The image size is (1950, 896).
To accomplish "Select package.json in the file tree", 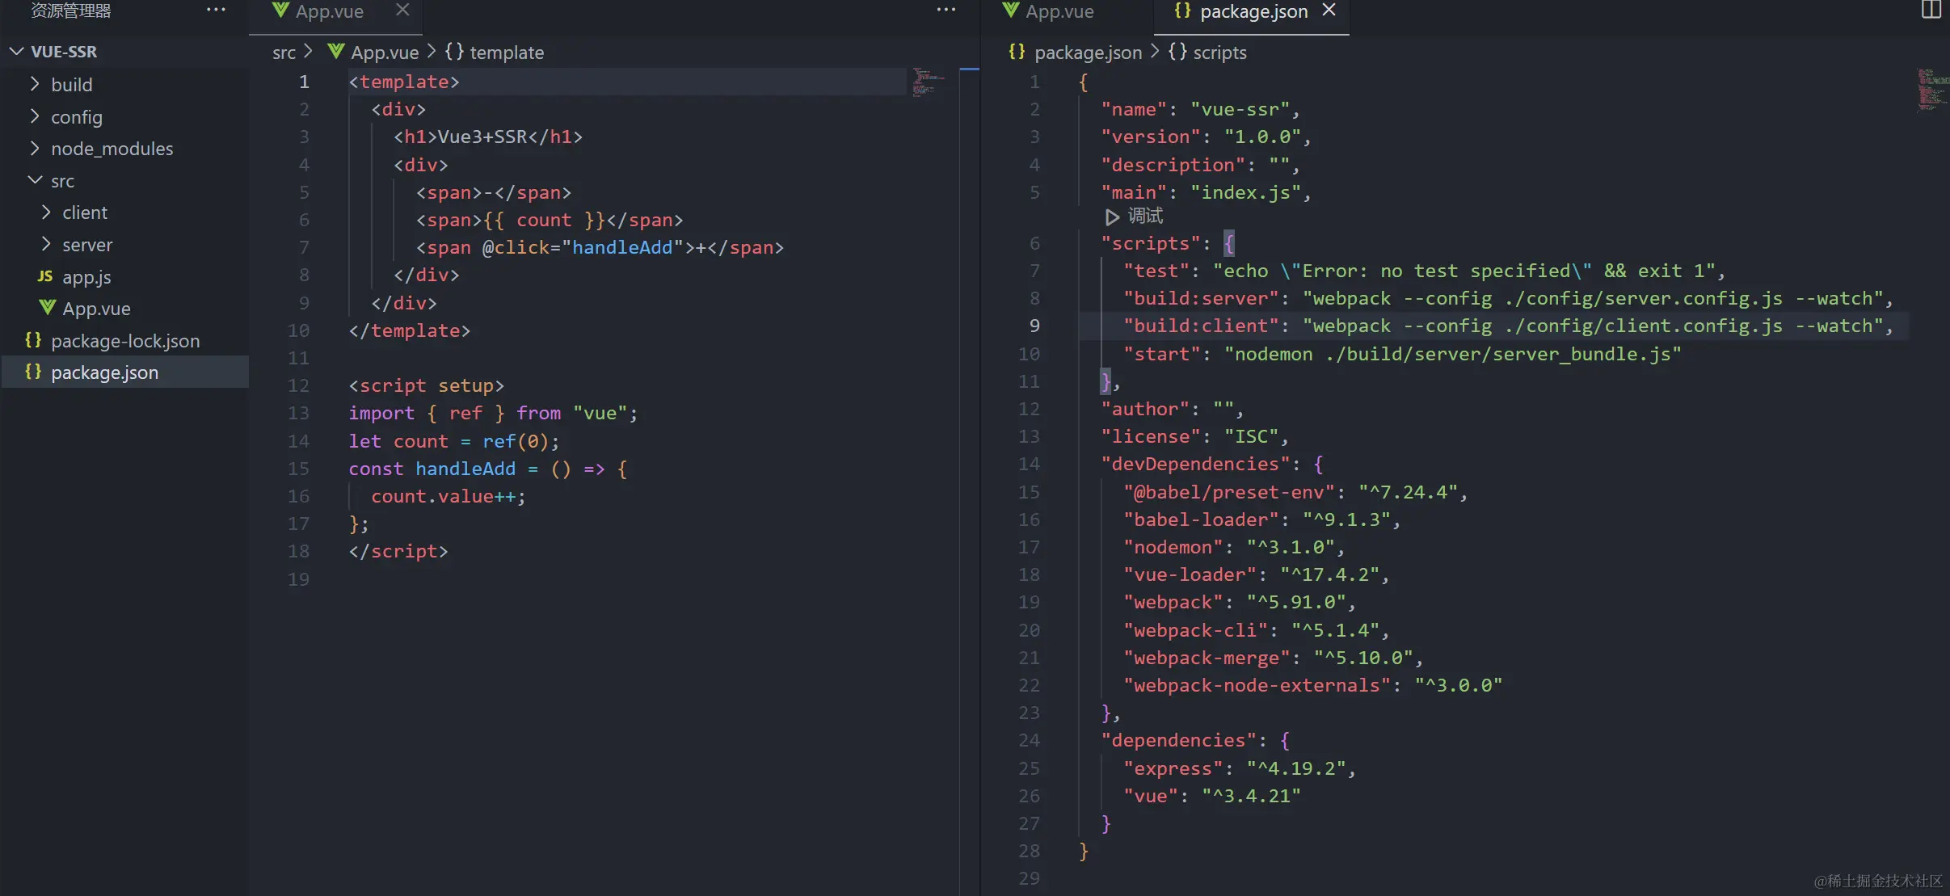I will pyautogui.click(x=104, y=372).
